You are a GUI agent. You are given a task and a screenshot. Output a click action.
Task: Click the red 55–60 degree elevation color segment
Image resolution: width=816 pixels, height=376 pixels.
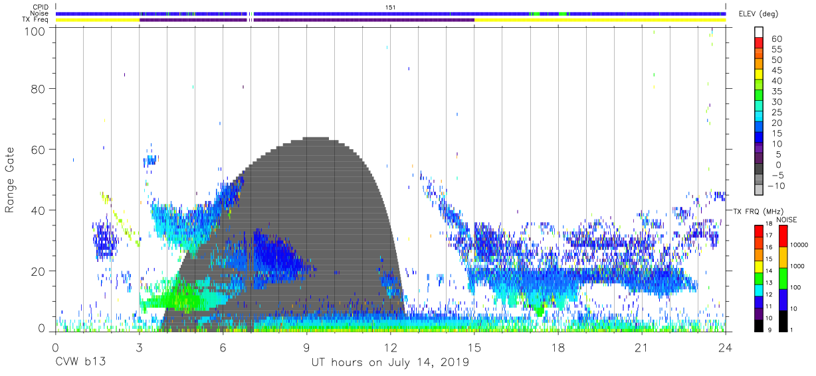coord(759,44)
